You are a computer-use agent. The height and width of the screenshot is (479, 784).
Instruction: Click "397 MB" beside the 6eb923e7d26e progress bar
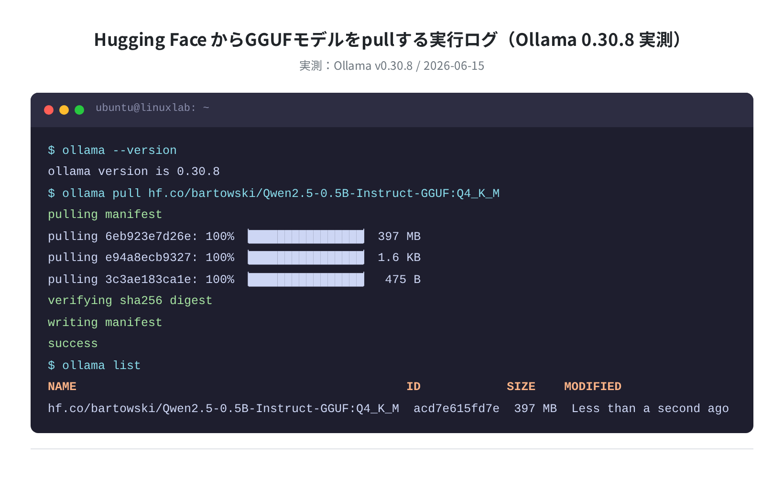(x=399, y=236)
